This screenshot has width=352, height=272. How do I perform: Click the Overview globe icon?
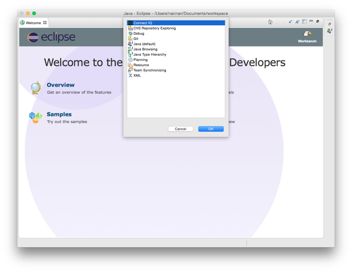tap(36, 88)
